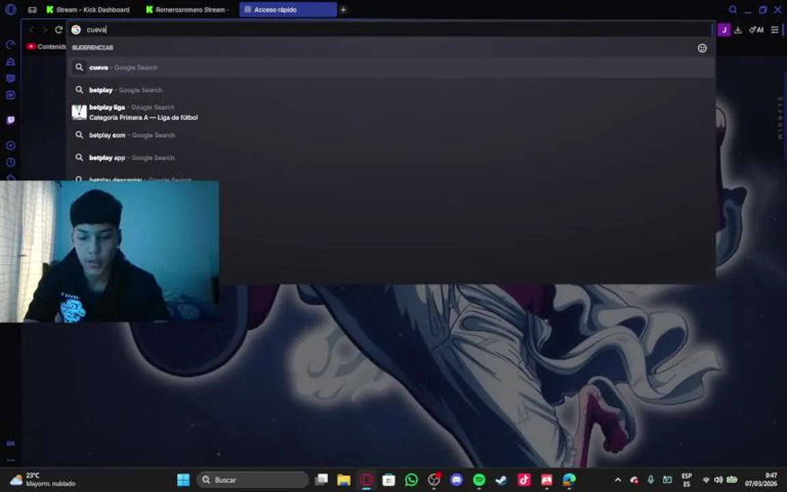Choose the betplay app suggestion
Screen dimensions: 787x492
391,158
